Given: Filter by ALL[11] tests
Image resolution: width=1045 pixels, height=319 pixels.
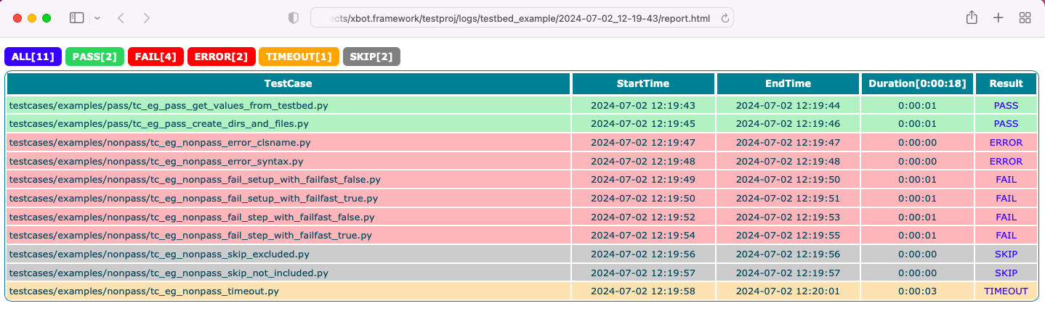Looking at the screenshot, I should tap(33, 57).
